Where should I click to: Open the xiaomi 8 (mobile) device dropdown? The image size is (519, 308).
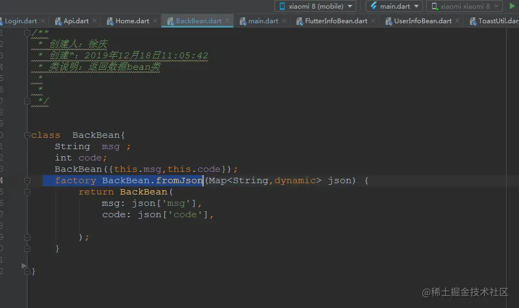pos(315,6)
